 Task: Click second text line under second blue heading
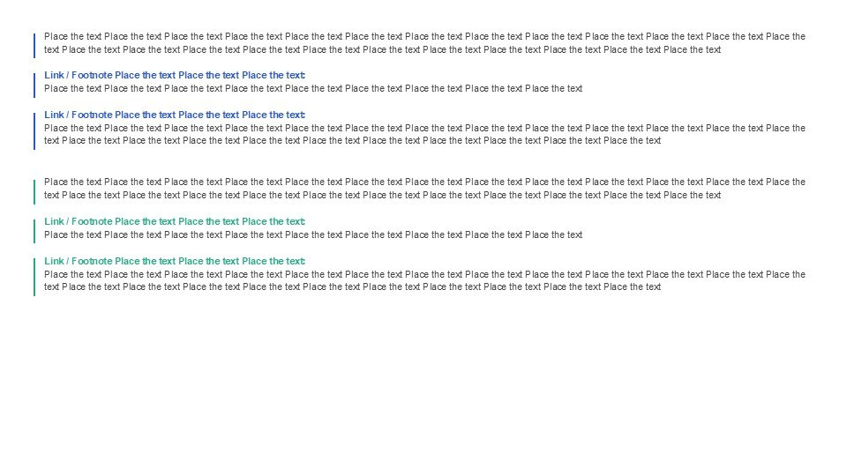tap(352, 141)
